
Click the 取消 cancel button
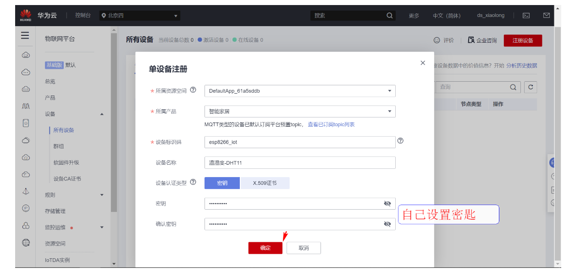click(304, 248)
